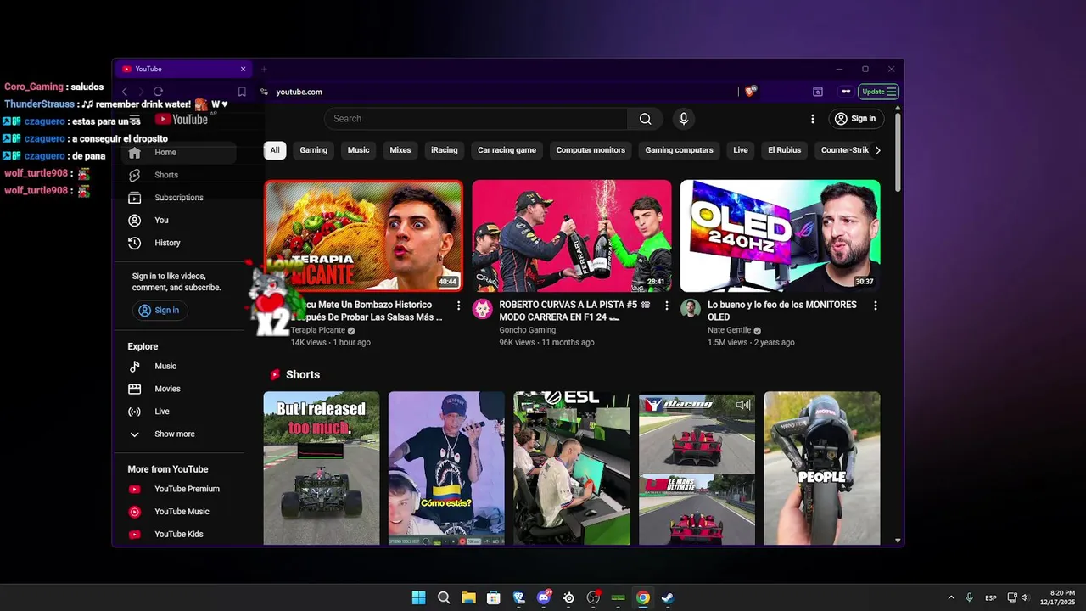
Task: Open Windows Start menu
Action: coord(418,597)
